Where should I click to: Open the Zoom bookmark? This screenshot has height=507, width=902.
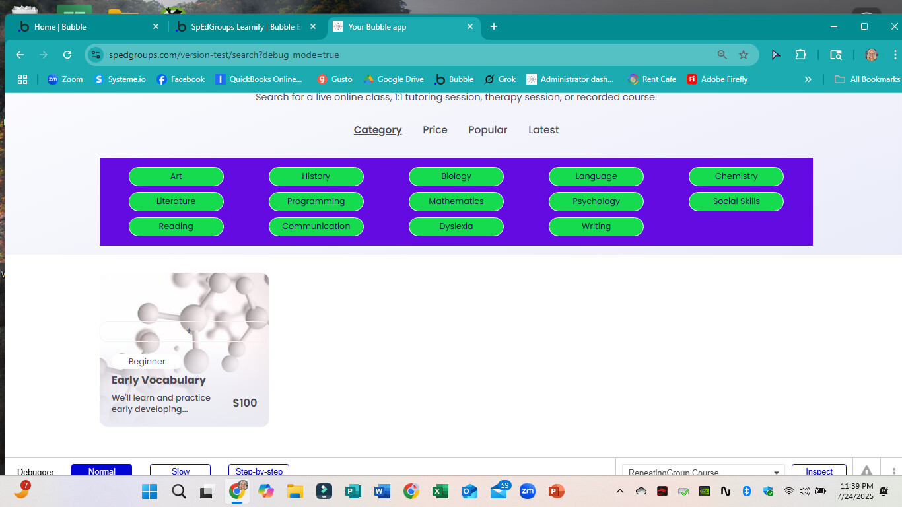click(65, 79)
